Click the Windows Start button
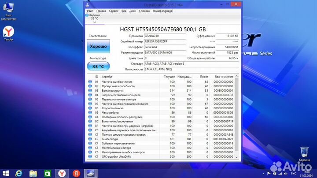The height and width of the screenshot is (178, 317). [x=6, y=172]
